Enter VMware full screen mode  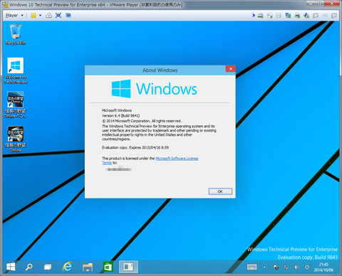[58, 16]
